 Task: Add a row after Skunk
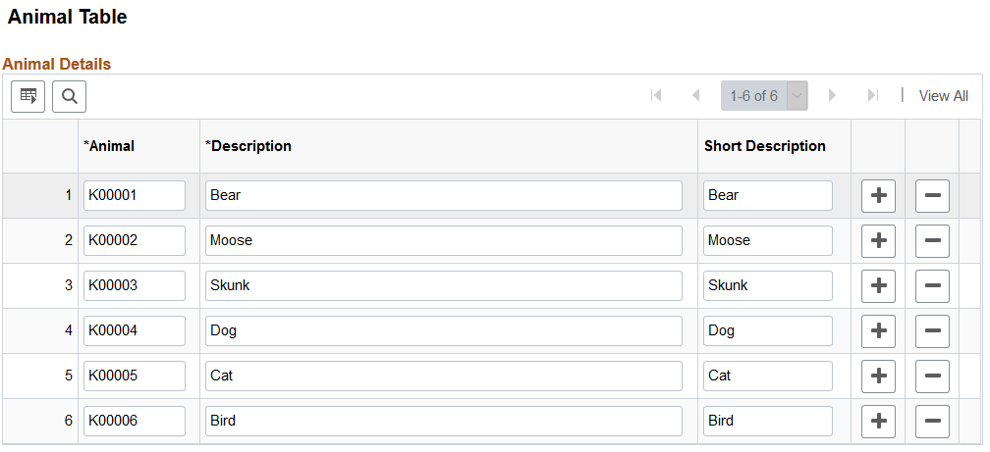point(878,285)
